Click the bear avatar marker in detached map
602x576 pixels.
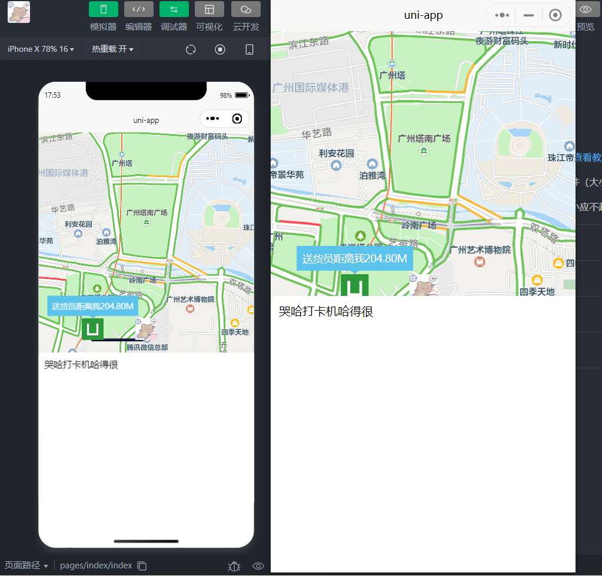(x=424, y=285)
